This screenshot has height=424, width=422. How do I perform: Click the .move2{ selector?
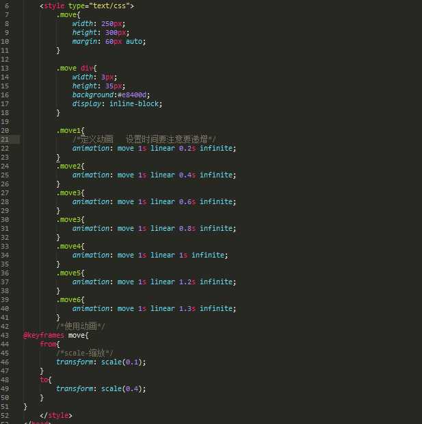[x=70, y=166]
